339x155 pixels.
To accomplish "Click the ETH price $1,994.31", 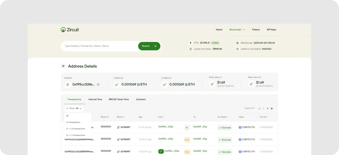I will pos(205,43).
